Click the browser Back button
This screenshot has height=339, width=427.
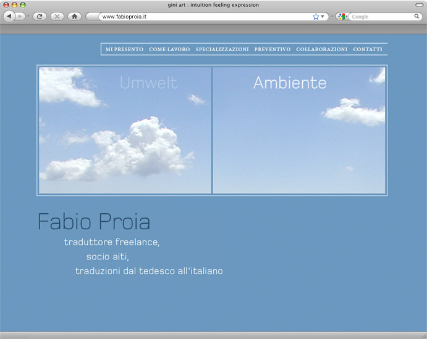[x=9, y=17]
